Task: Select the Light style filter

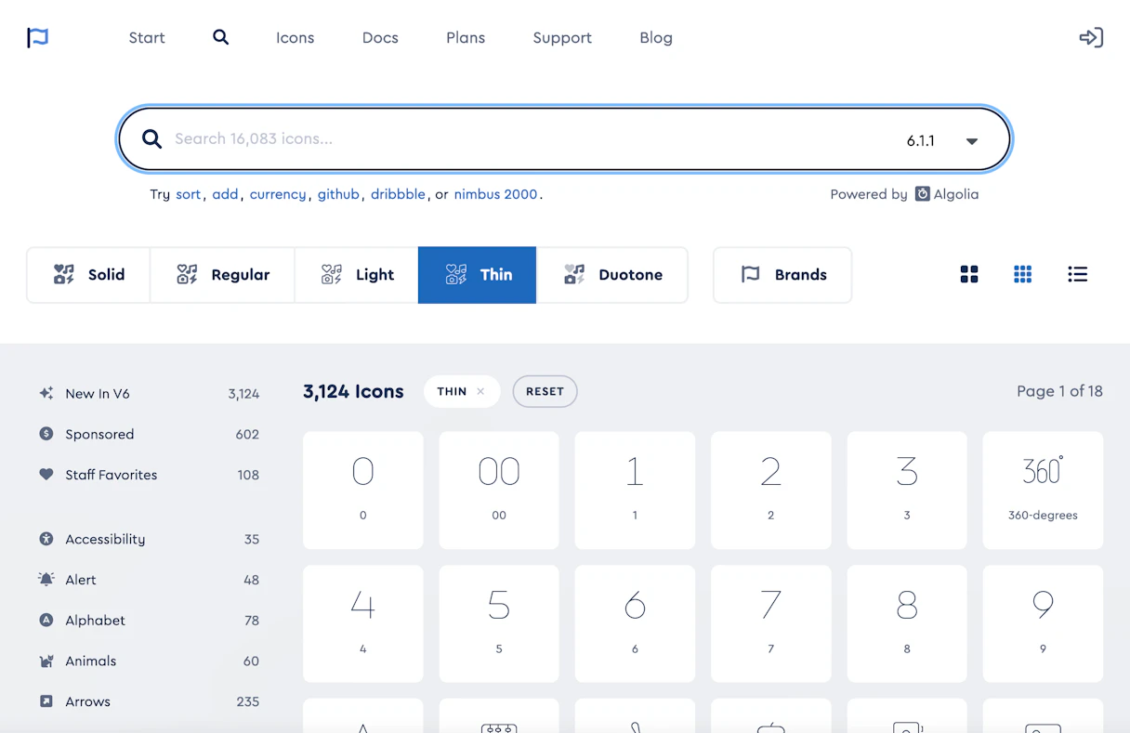Action: tap(357, 275)
